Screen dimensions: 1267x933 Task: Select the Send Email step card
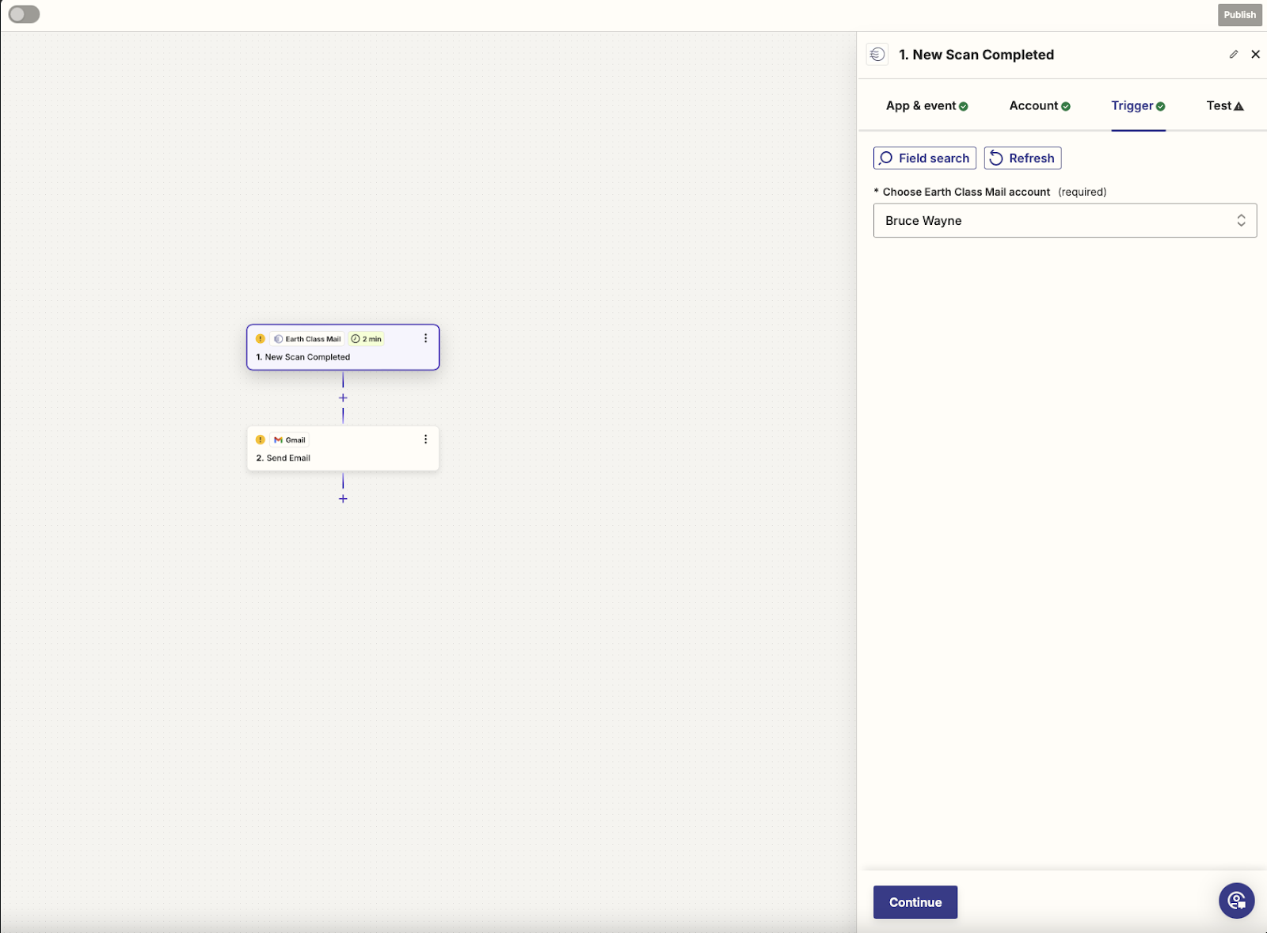343,449
